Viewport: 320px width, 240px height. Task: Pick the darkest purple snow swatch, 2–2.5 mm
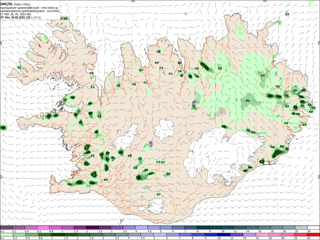click(92, 227)
